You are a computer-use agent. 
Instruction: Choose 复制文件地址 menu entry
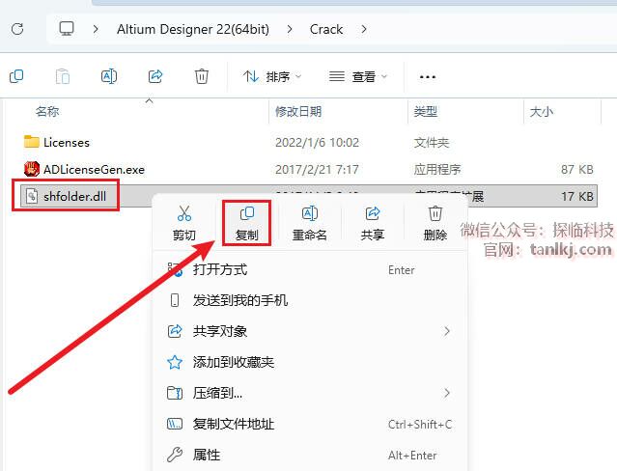pyautogui.click(x=309, y=424)
